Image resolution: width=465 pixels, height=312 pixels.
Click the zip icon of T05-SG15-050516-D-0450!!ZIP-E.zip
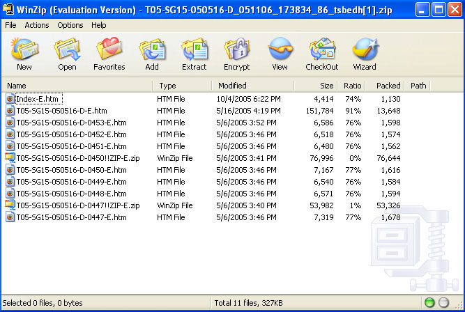[x=10, y=158]
